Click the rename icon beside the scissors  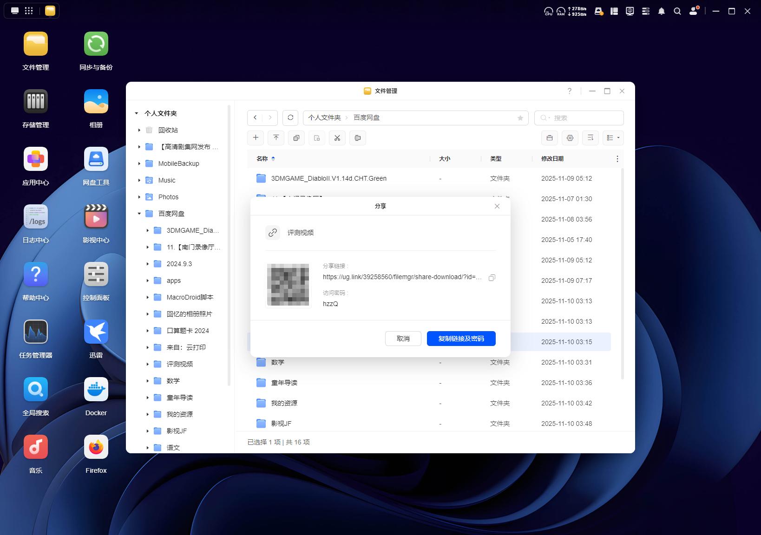(x=358, y=138)
